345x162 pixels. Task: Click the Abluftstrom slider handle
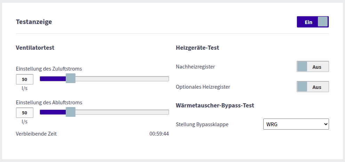click(71, 112)
